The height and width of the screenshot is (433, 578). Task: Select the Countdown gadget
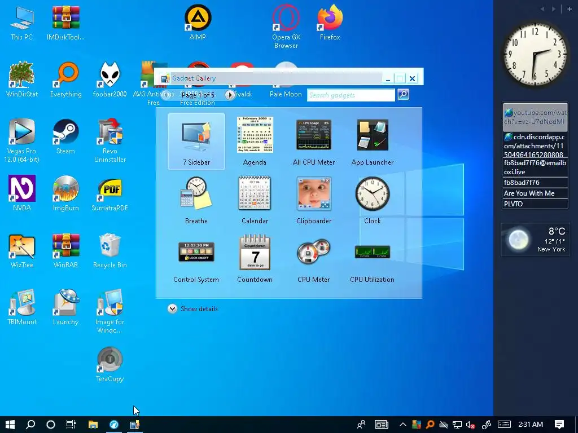tap(255, 259)
